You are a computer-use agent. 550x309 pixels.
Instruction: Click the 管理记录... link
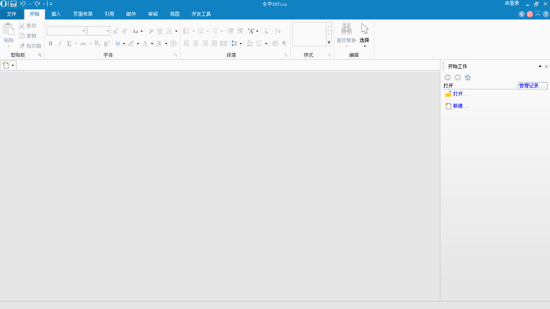click(x=533, y=86)
